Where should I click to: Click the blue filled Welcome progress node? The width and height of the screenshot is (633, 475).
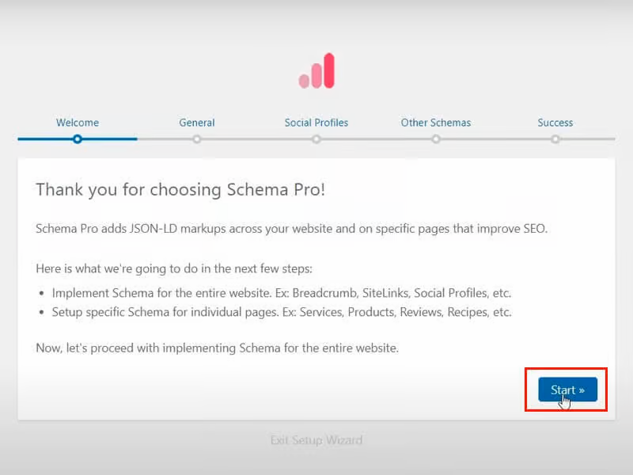[x=77, y=139]
